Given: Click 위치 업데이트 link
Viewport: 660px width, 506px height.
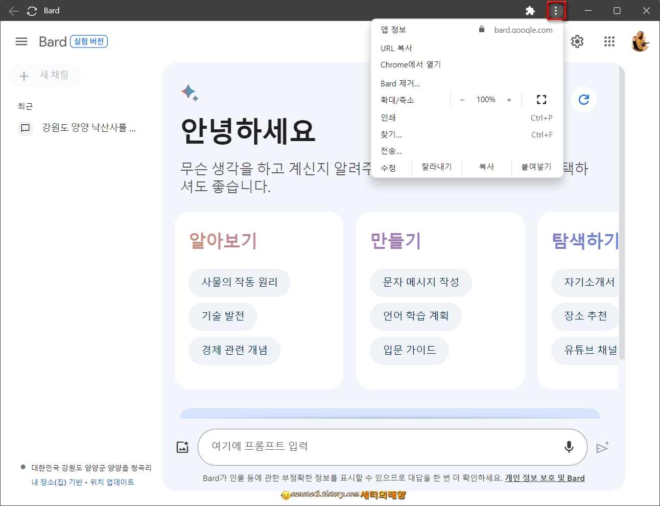Looking at the screenshot, I should (x=112, y=482).
